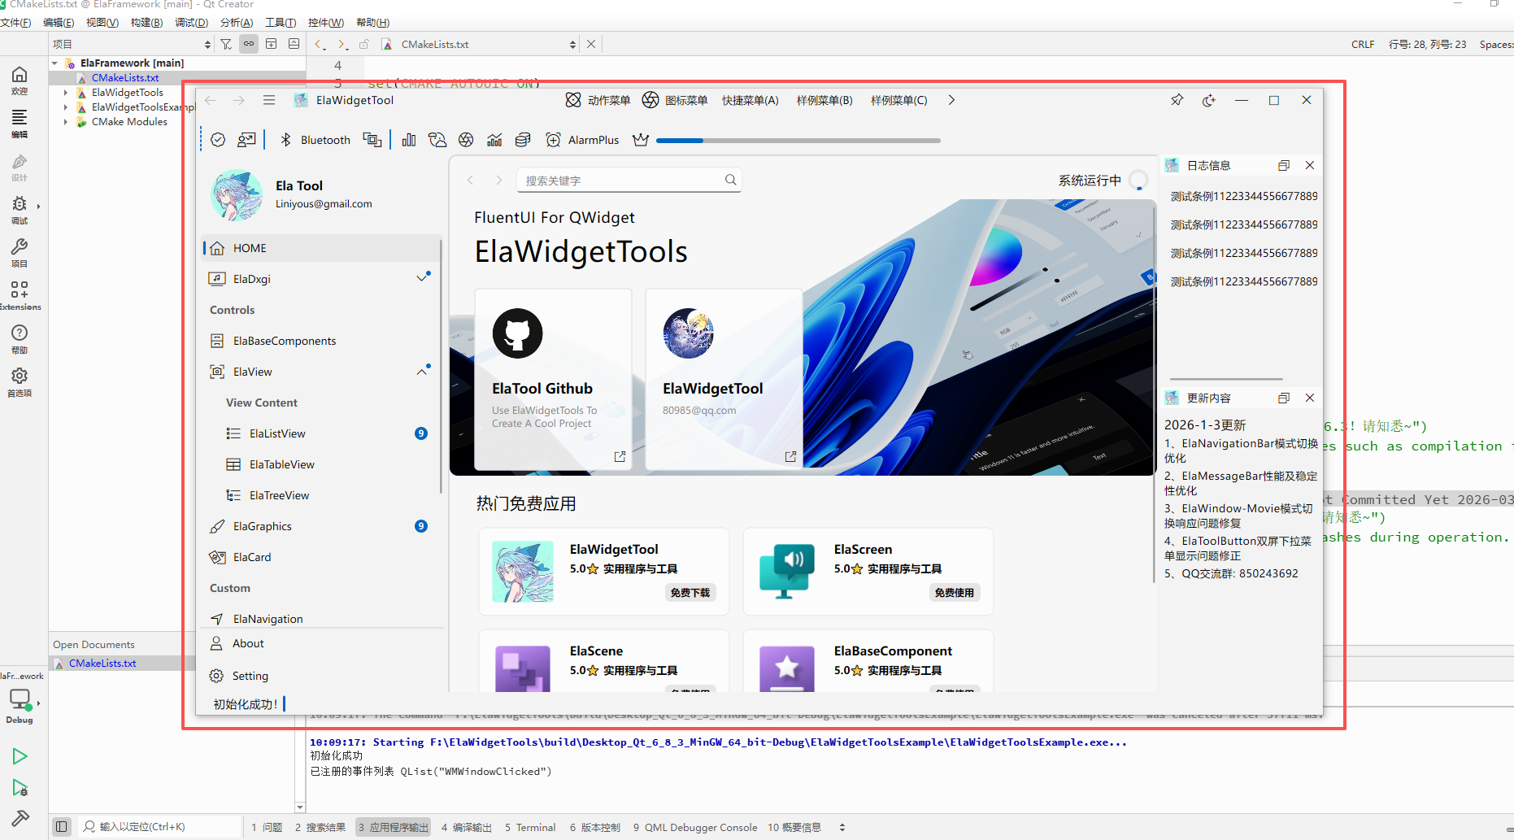Open the 项目 view selector dropdown
1514x840 pixels.
(x=132, y=44)
